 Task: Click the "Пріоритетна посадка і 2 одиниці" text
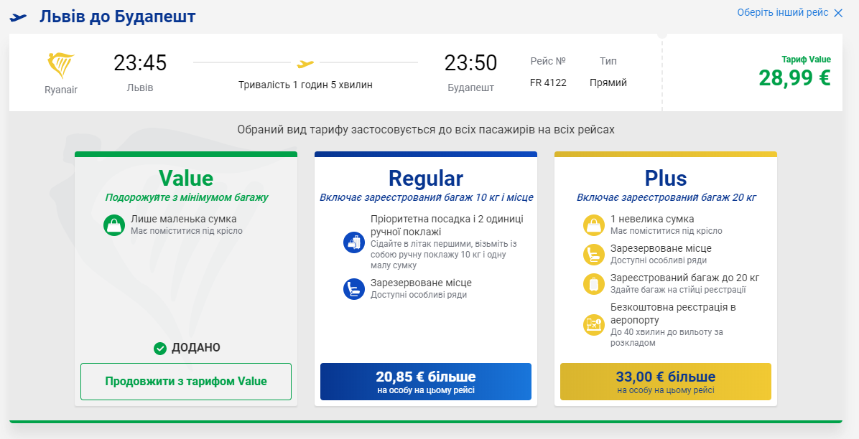coord(447,219)
